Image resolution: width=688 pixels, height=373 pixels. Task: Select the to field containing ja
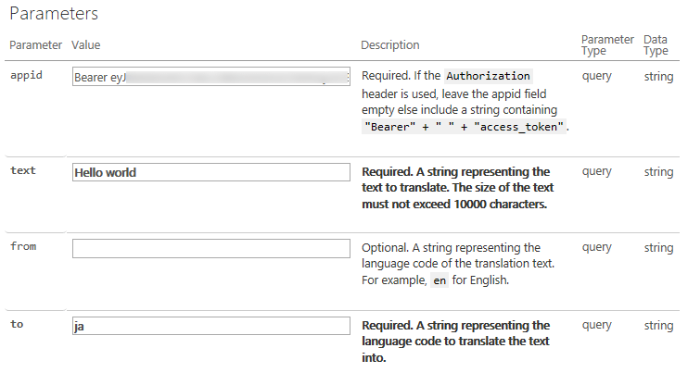click(x=210, y=326)
